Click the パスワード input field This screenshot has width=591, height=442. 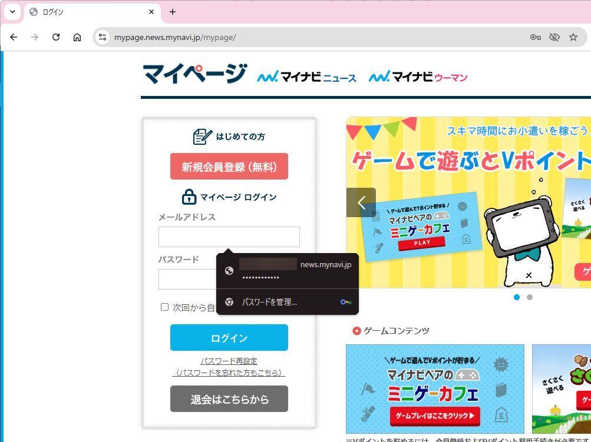(x=187, y=279)
